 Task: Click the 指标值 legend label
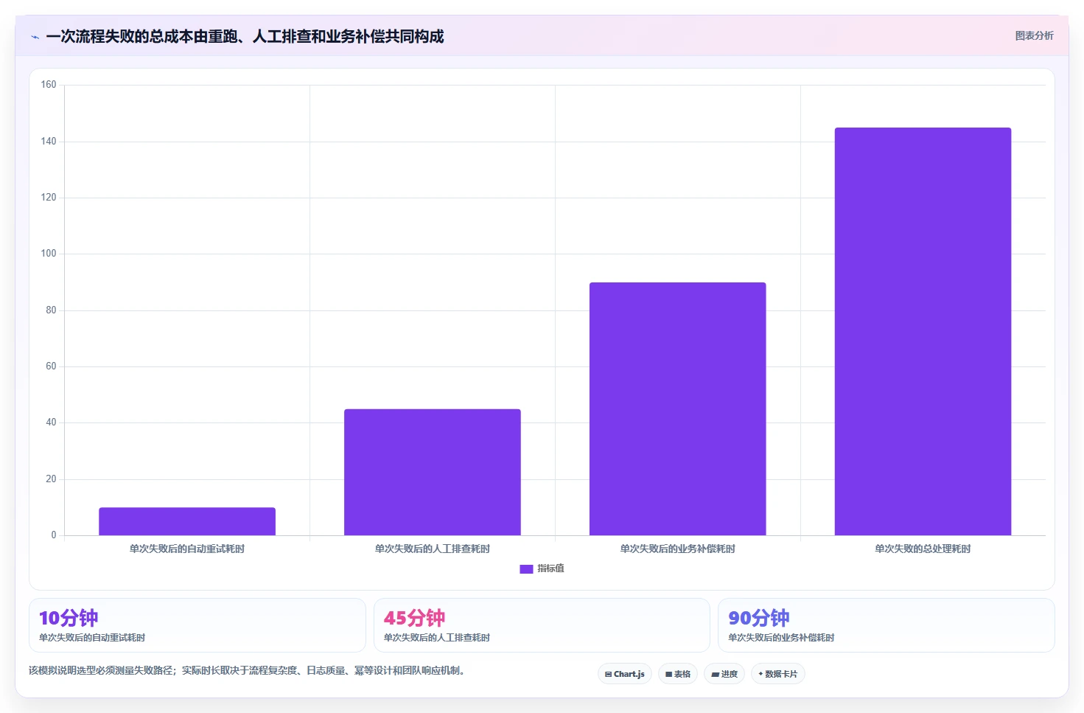pyautogui.click(x=550, y=568)
